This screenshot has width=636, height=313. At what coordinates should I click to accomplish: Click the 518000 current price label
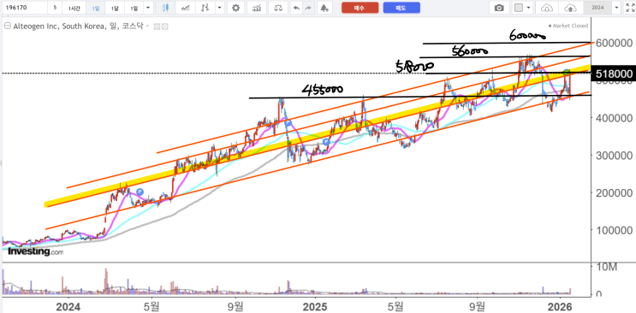(614, 74)
